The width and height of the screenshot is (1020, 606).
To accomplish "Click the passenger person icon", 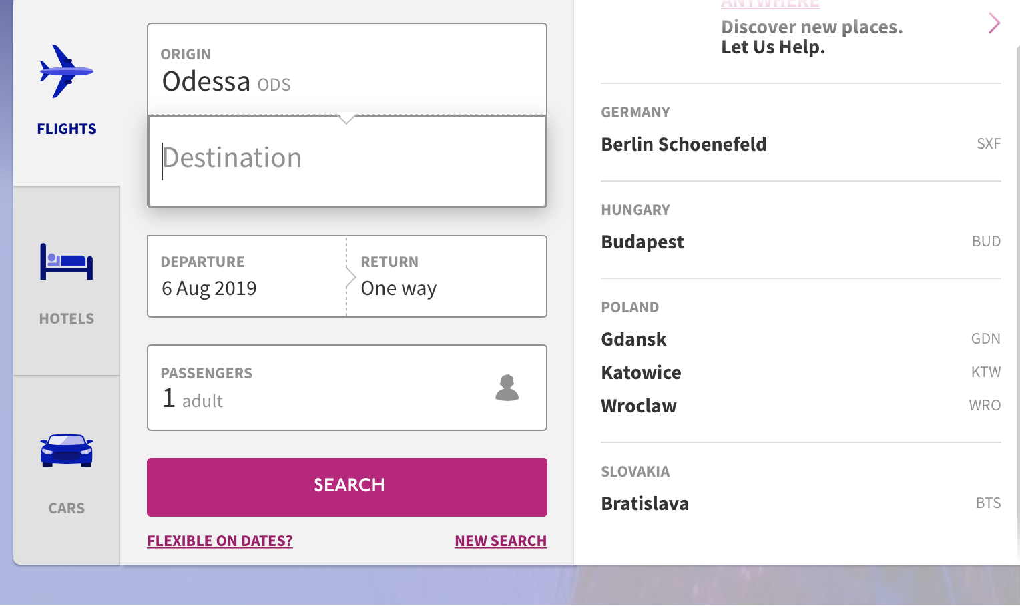I will pos(507,388).
